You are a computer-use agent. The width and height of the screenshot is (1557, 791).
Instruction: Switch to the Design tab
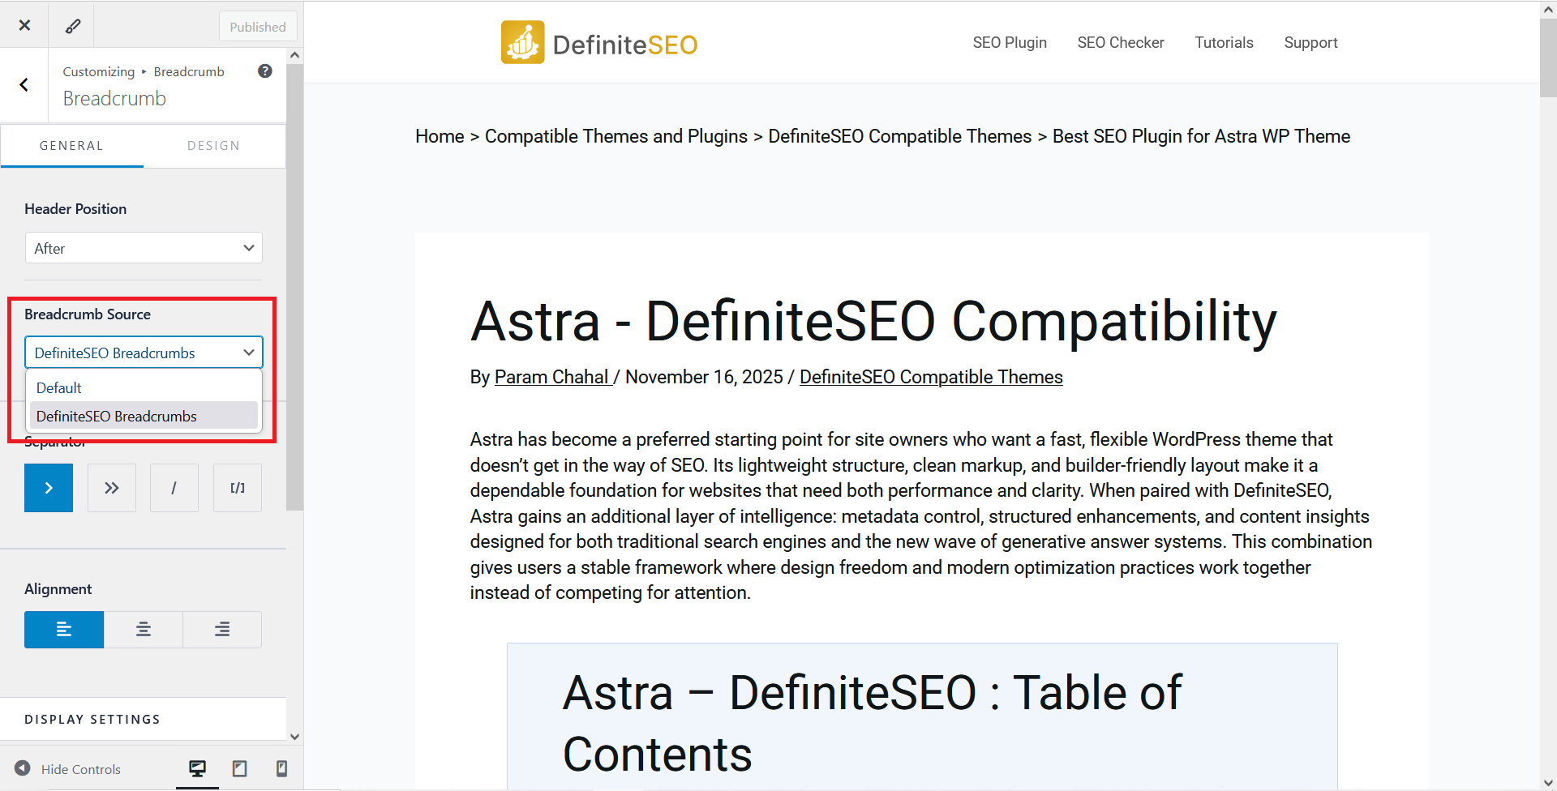coord(213,146)
